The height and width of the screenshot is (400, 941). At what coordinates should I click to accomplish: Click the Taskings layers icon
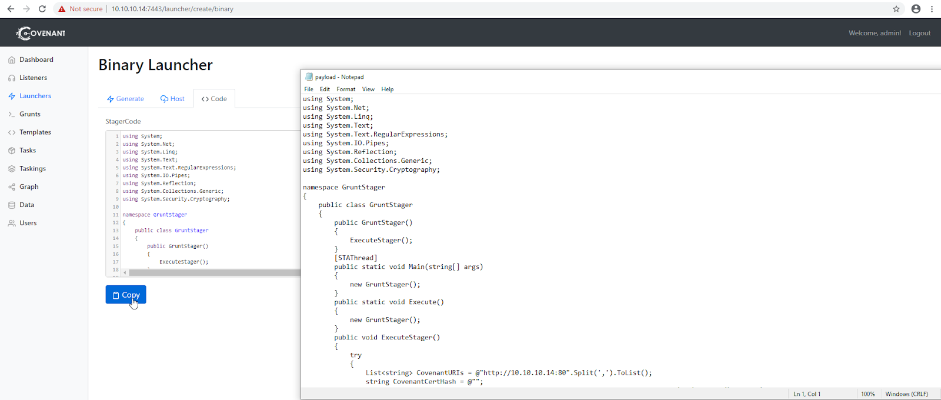coord(12,169)
